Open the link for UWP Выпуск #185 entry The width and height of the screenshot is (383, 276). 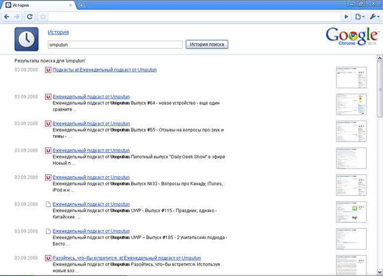(x=91, y=231)
